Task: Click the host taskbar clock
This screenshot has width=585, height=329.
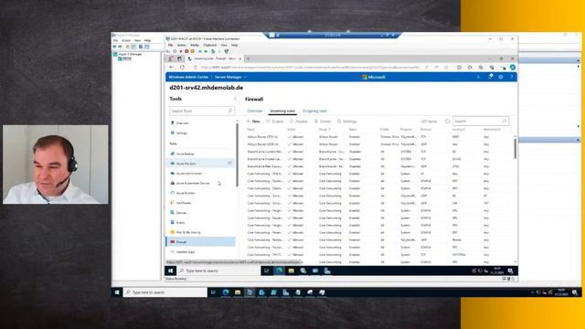Action: coord(561,292)
